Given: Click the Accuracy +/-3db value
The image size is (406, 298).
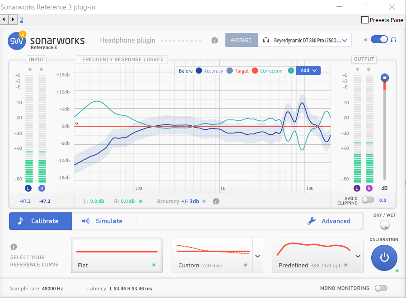Looking at the screenshot, I should click(190, 202).
